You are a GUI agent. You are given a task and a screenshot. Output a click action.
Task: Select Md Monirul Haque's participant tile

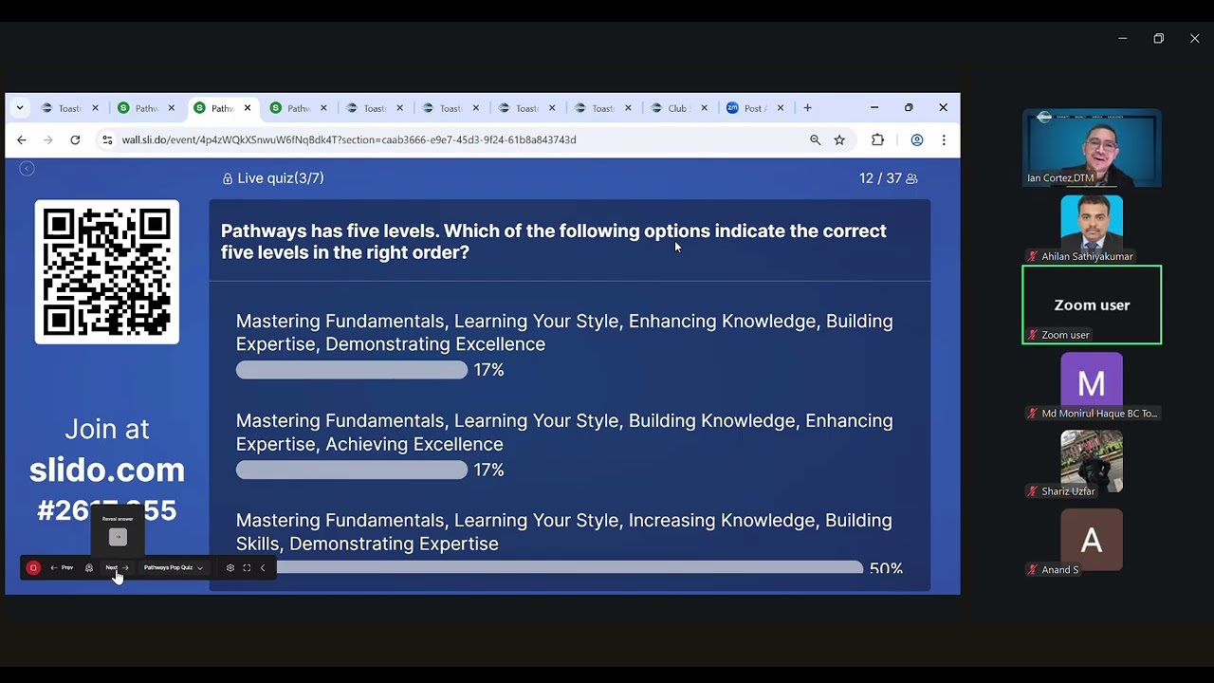[x=1092, y=386]
